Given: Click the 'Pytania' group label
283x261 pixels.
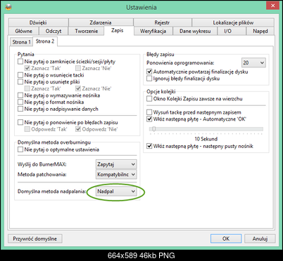Looking at the screenshot, I should (x=26, y=55).
